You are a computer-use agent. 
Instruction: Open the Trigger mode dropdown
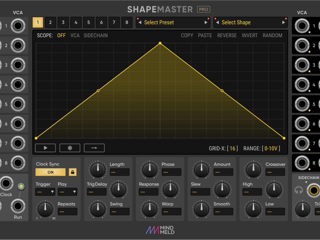point(45,192)
